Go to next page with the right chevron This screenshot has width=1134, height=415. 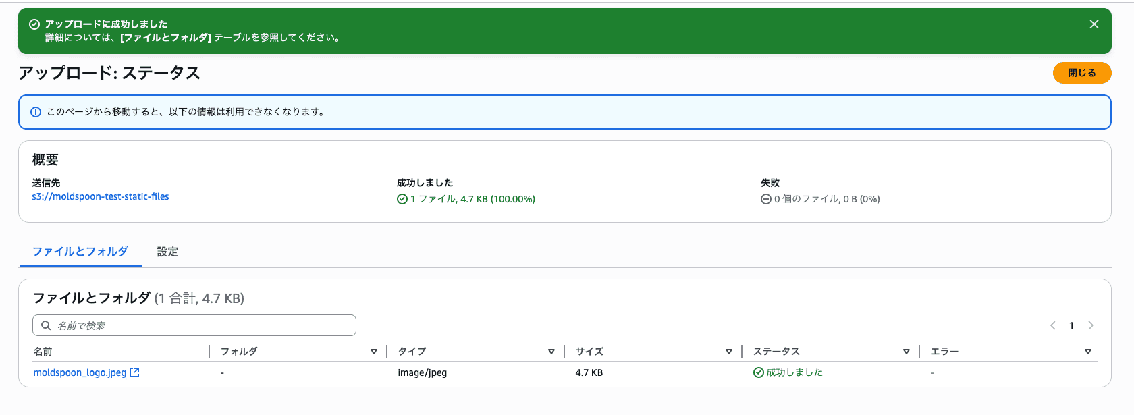click(x=1091, y=325)
